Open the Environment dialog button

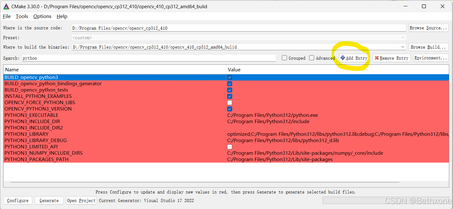tap(431, 58)
